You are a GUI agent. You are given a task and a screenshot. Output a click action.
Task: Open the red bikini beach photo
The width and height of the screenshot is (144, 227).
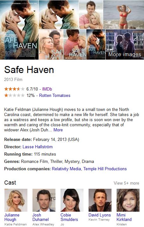pos(124,15)
